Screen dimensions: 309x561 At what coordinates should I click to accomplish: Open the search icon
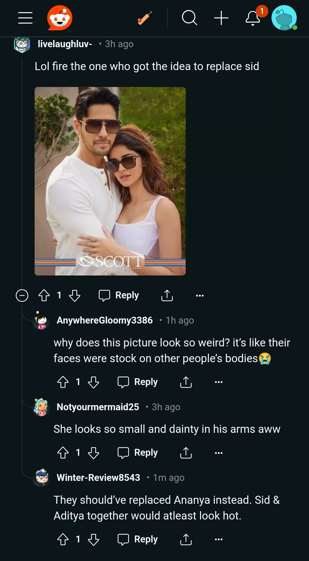tap(189, 18)
